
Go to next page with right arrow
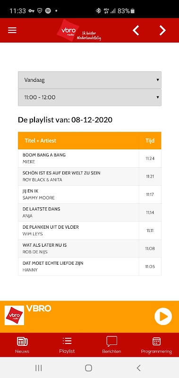point(162,30)
